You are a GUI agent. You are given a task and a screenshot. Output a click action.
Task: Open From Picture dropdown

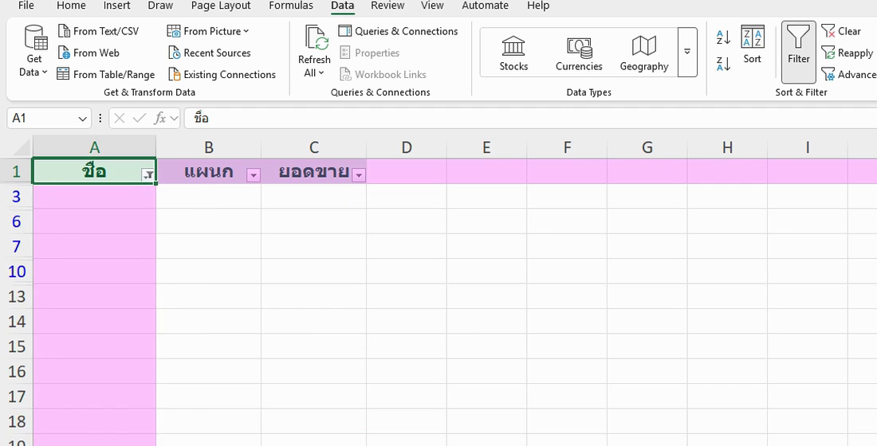209,31
